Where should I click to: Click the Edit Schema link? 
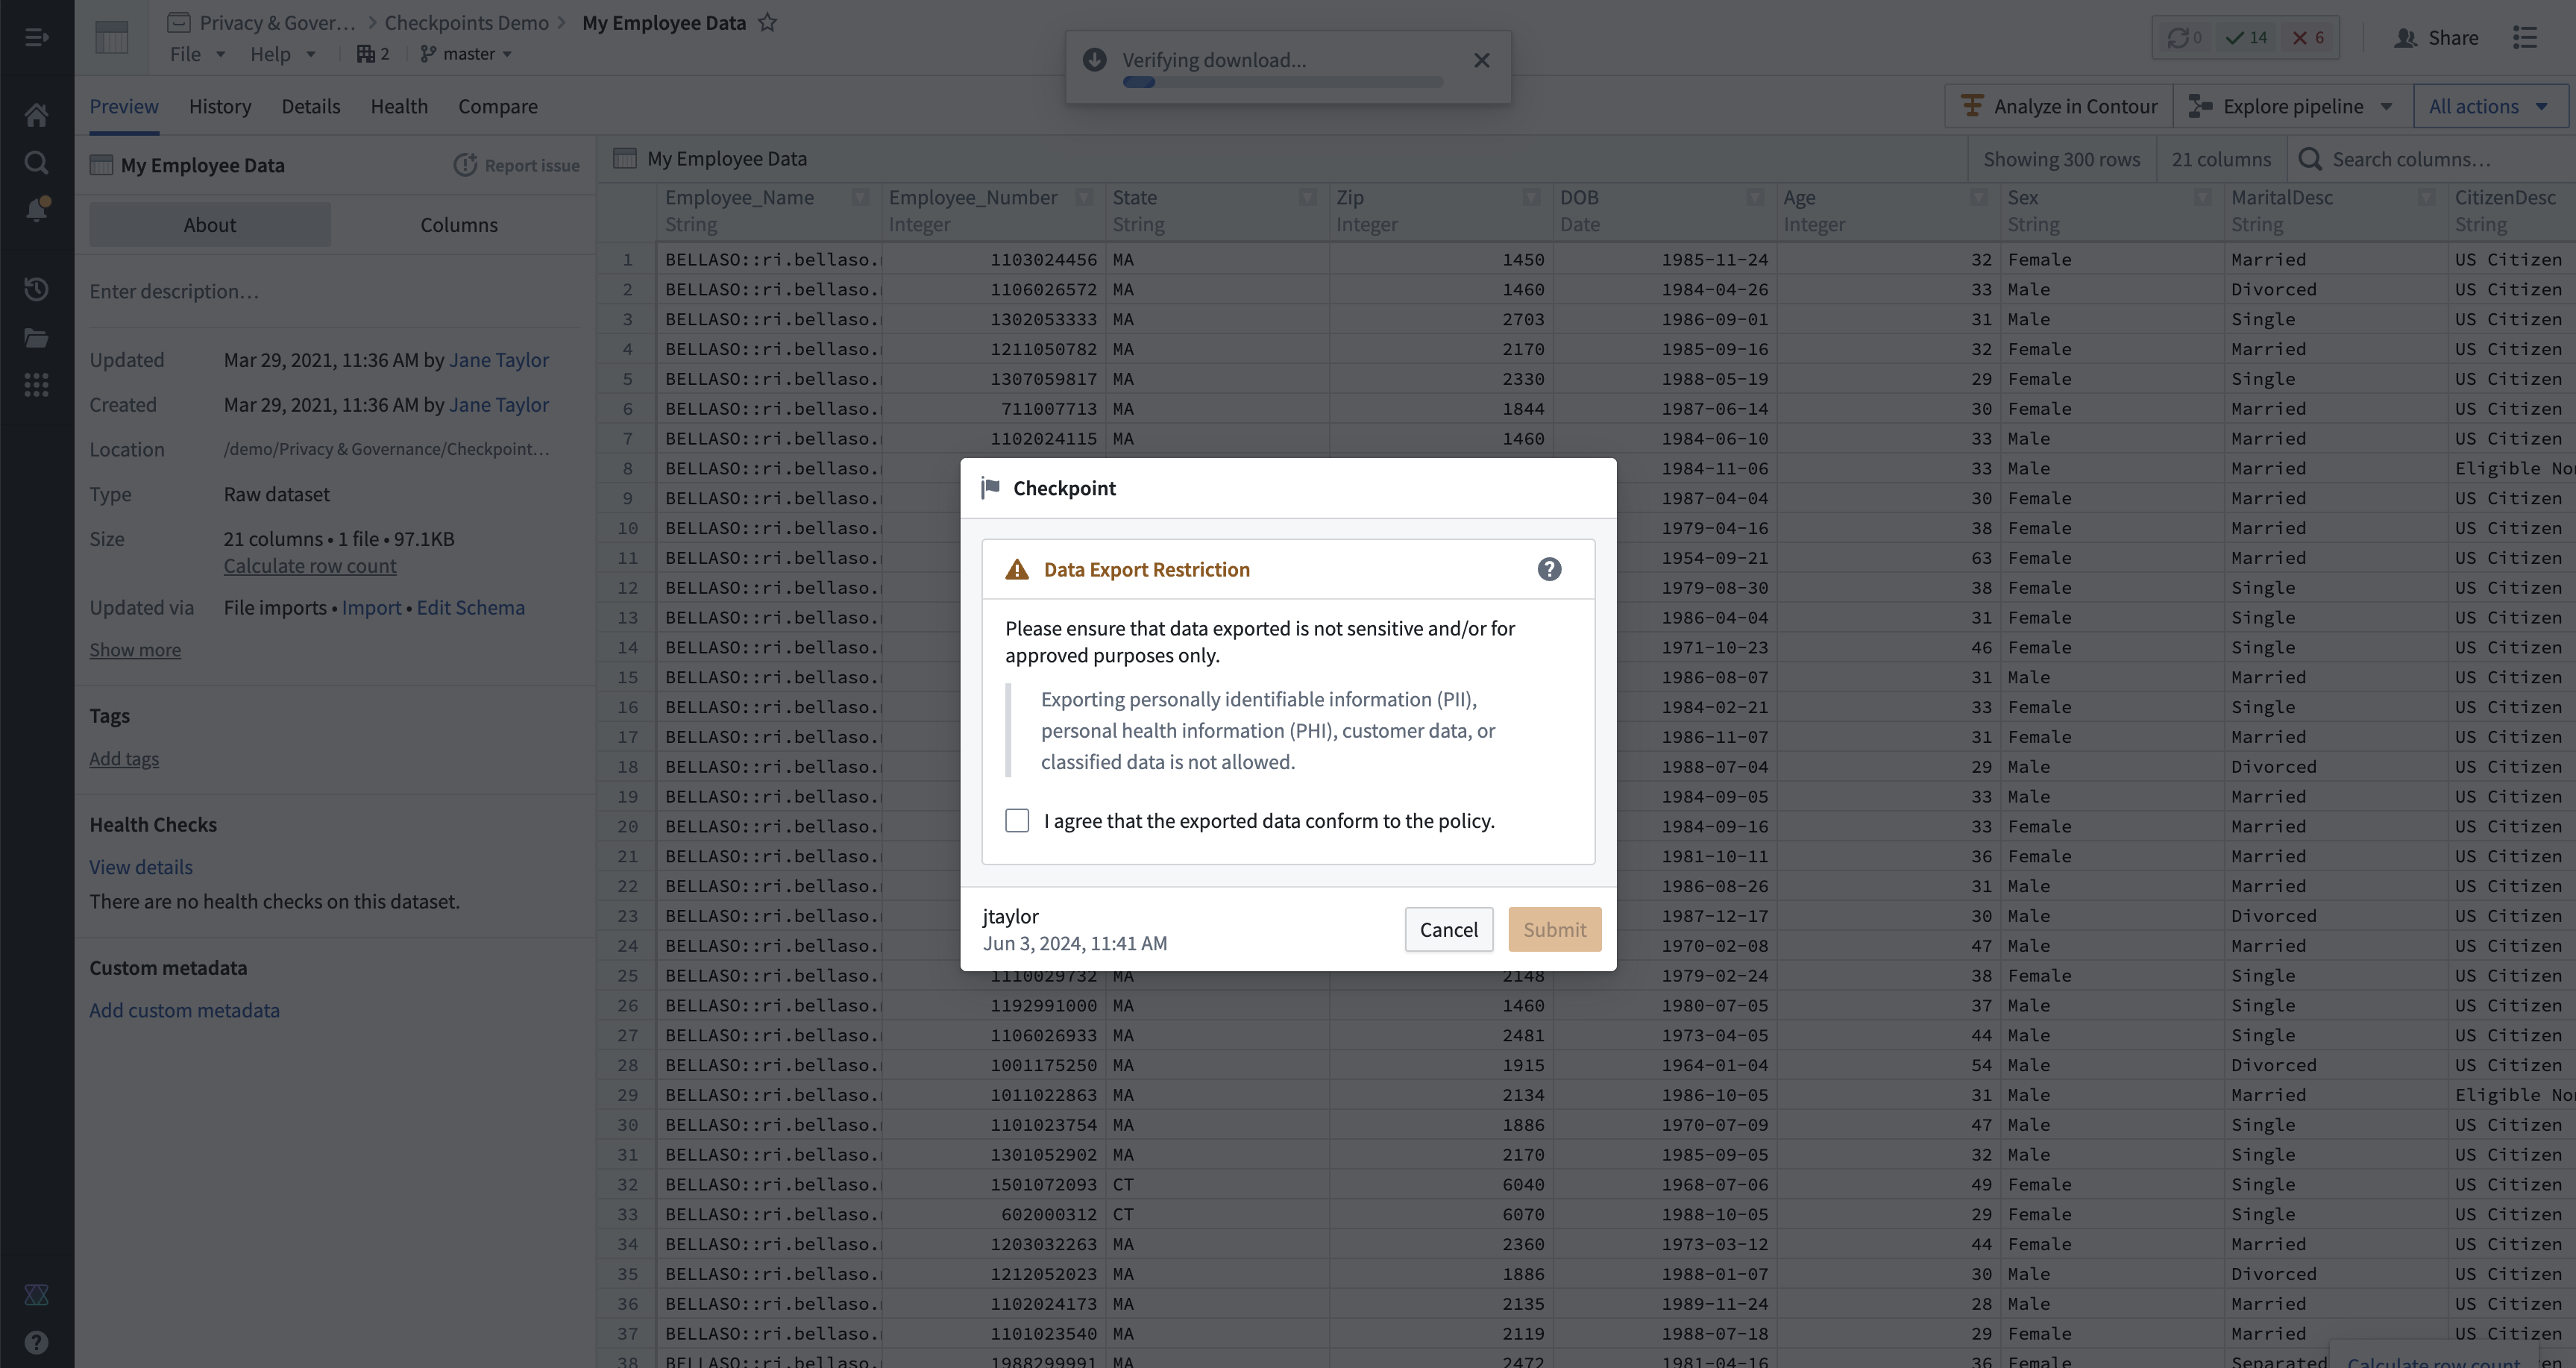point(470,607)
